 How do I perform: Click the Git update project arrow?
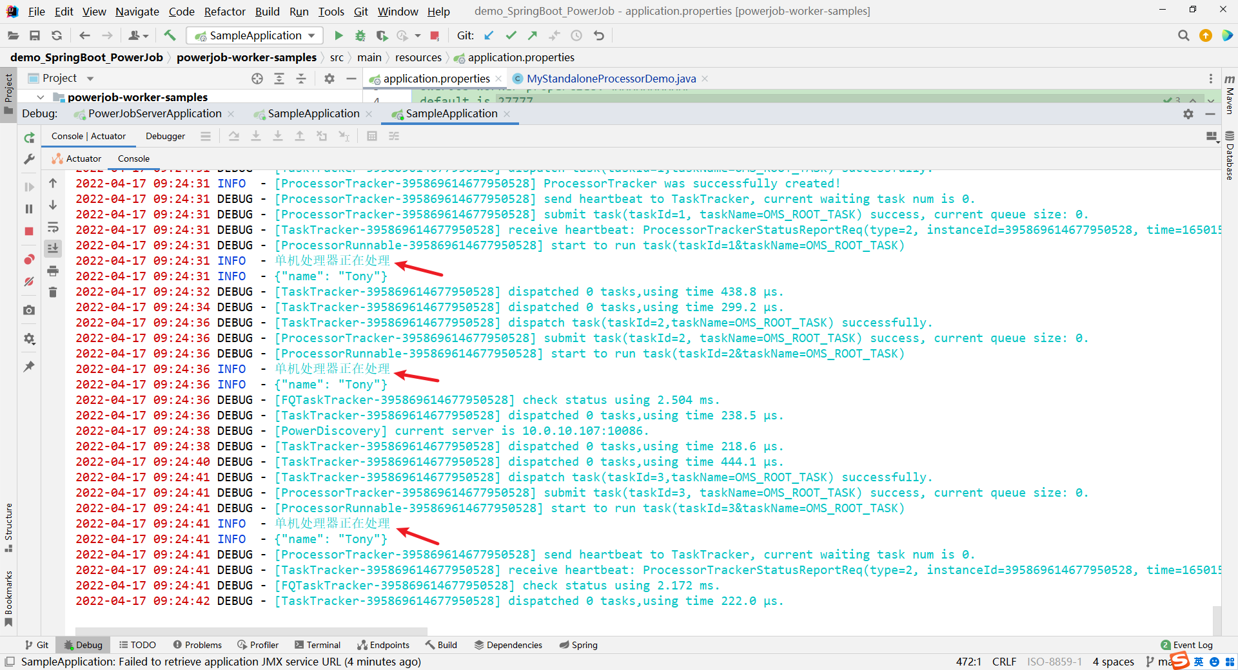coord(489,35)
